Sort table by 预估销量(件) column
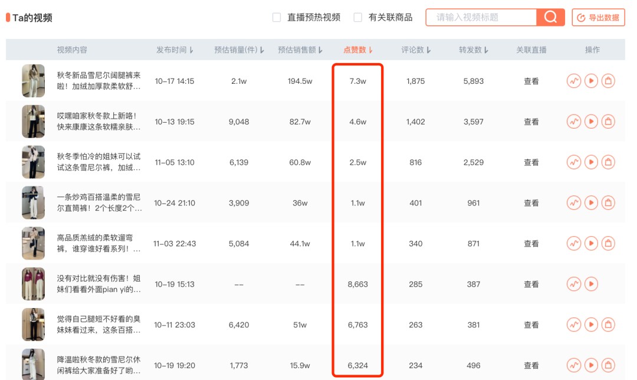 click(x=239, y=50)
